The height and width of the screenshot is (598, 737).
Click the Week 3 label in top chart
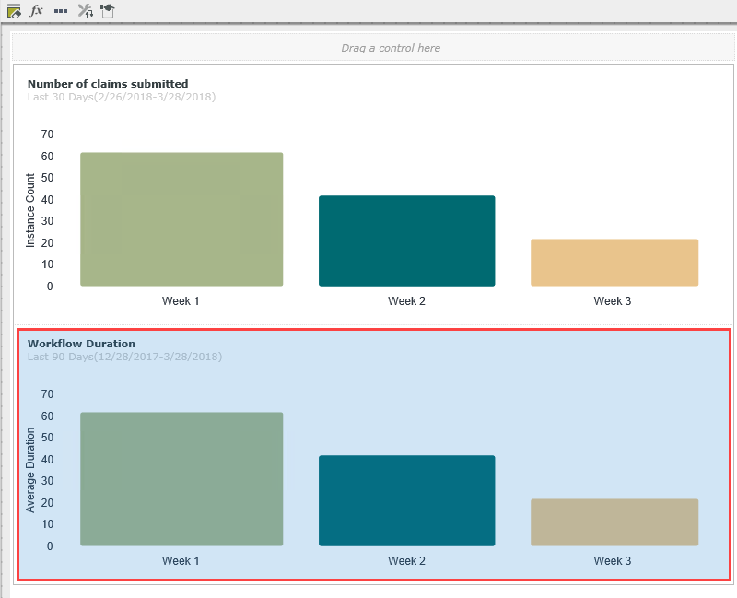613,300
